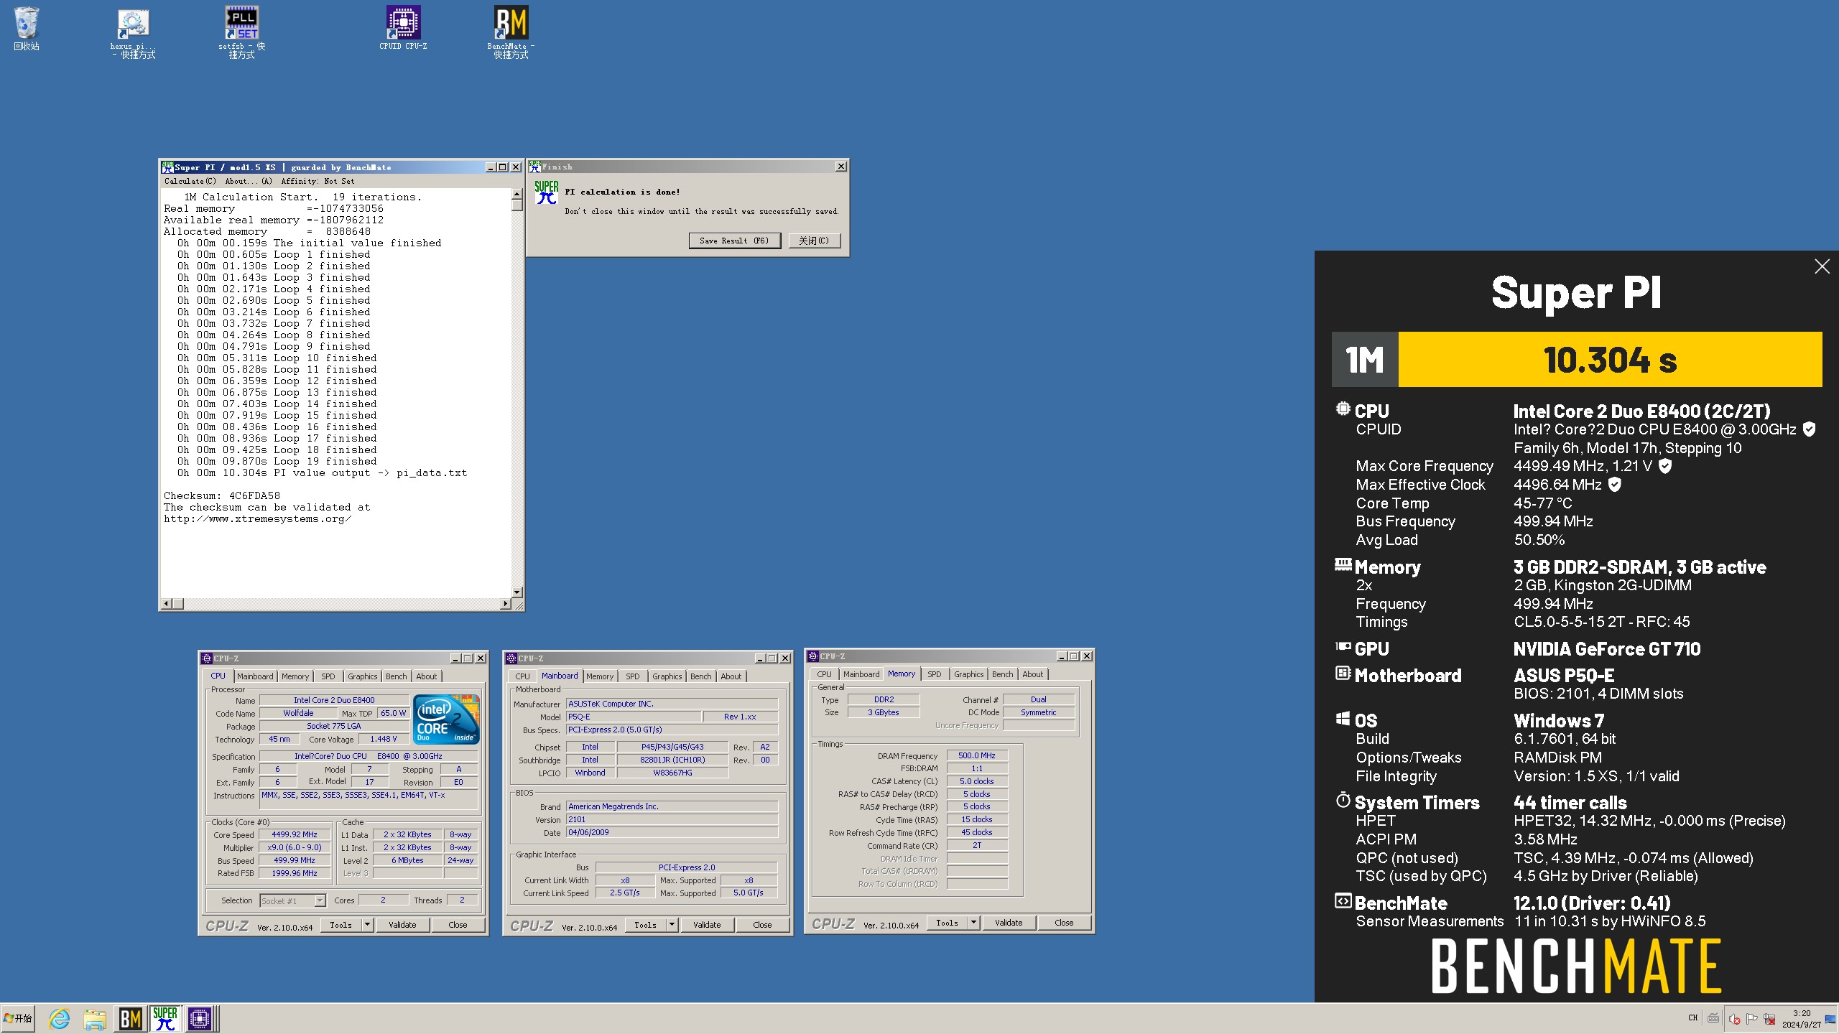Click the Super PI title bar icon
This screenshot has height=1034, width=1839.
point(167,167)
